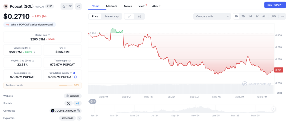The width and height of the screenshot is (289, 122).
Task: Click the Popcat coin logo icon
Action: coord(6,6)
